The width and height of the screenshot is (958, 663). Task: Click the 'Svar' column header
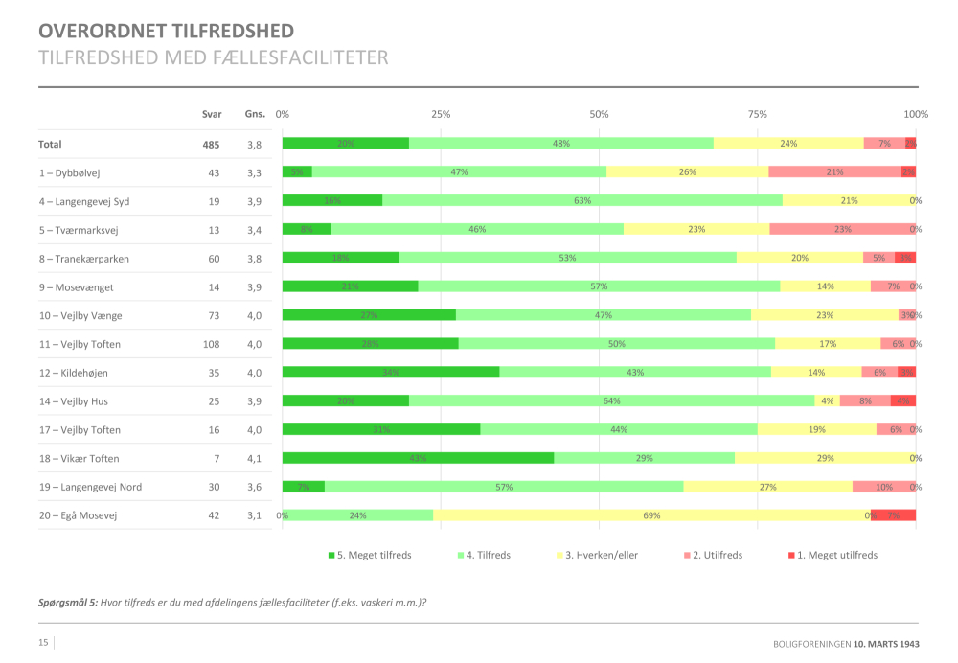(x=211, y=114)
